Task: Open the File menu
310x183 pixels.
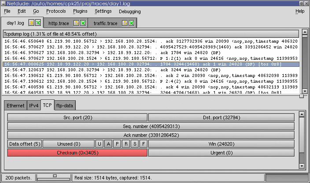Action: [x=7, y=11]
